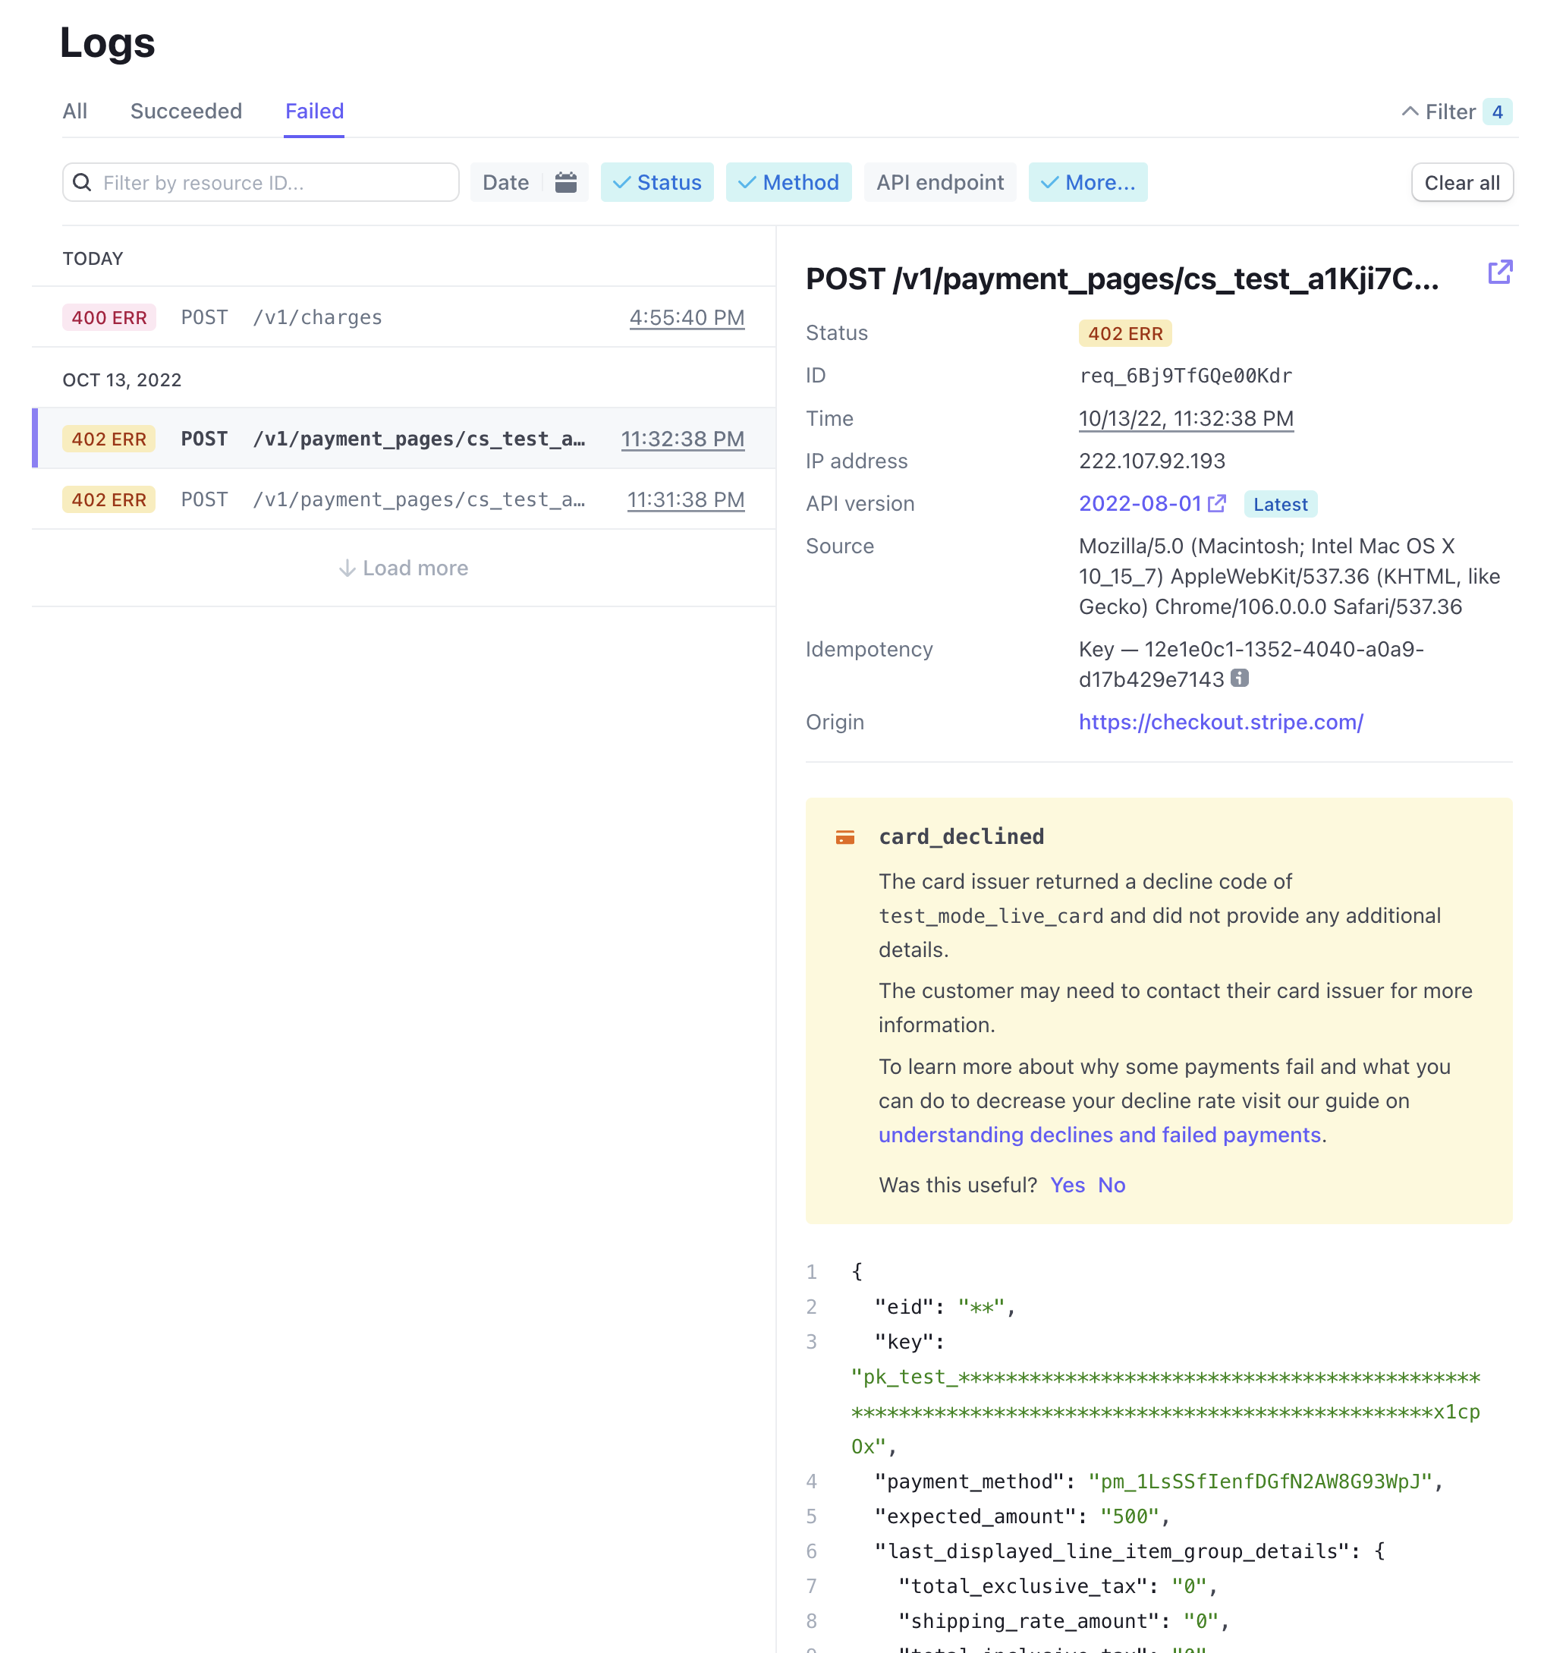This screenshot has width=1566, height=1653.
Task: Toggle the Method filter chip
Action: click(x=788, y=182)
